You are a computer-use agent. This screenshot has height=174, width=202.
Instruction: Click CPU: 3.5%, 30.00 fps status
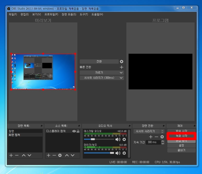click(x=167, y=162)
